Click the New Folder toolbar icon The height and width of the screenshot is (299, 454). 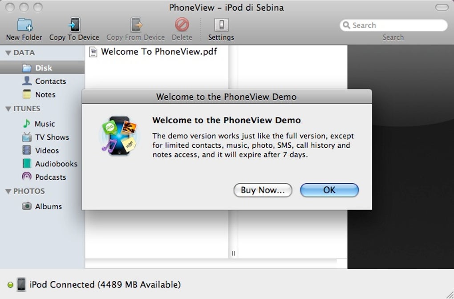pos(24,24)
